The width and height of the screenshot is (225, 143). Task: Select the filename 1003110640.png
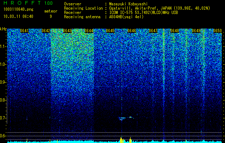(19, 10)
